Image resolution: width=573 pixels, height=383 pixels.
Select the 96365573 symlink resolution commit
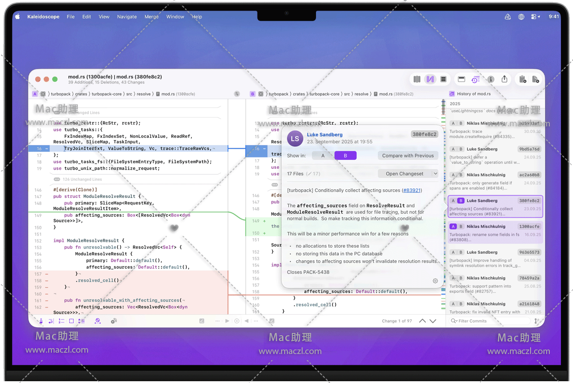(x=495, y=258)
